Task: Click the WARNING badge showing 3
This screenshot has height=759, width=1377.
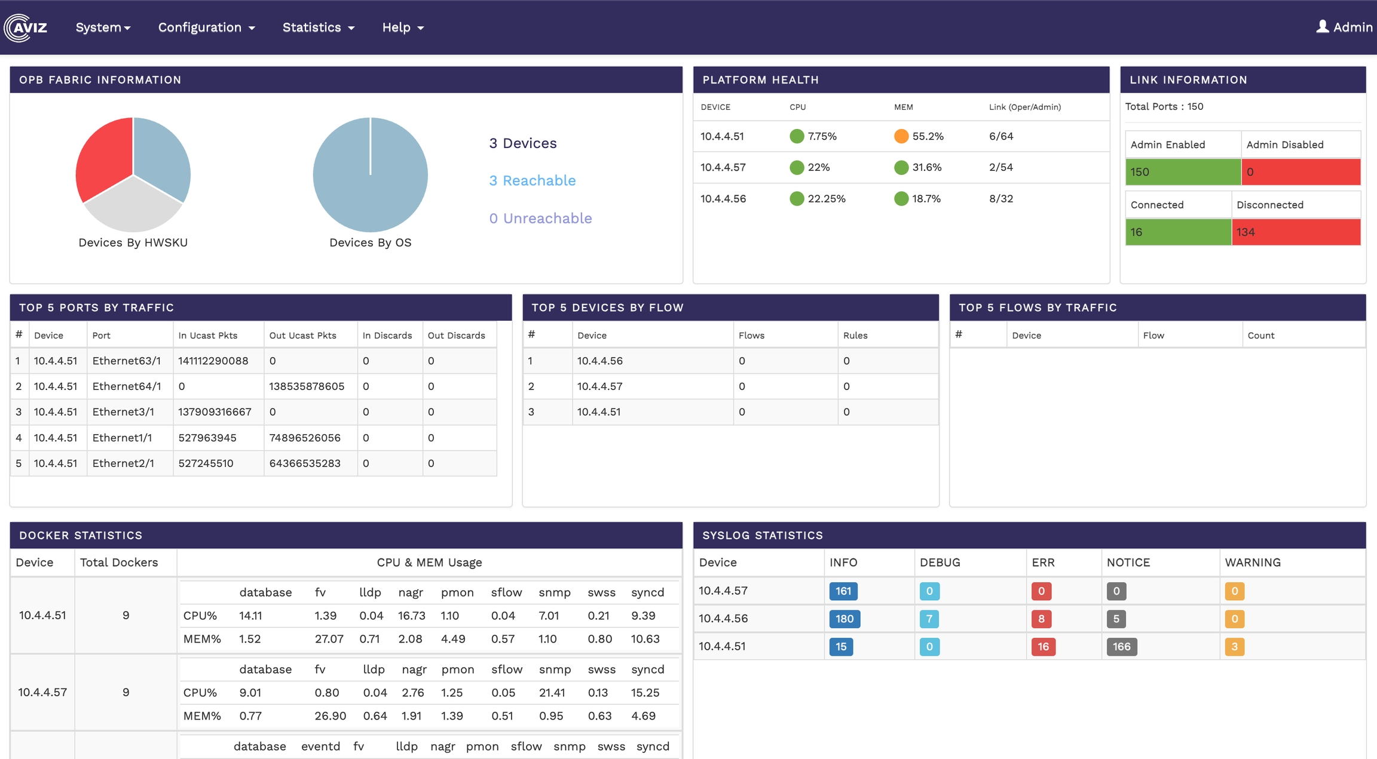Action: point(1234,647)
